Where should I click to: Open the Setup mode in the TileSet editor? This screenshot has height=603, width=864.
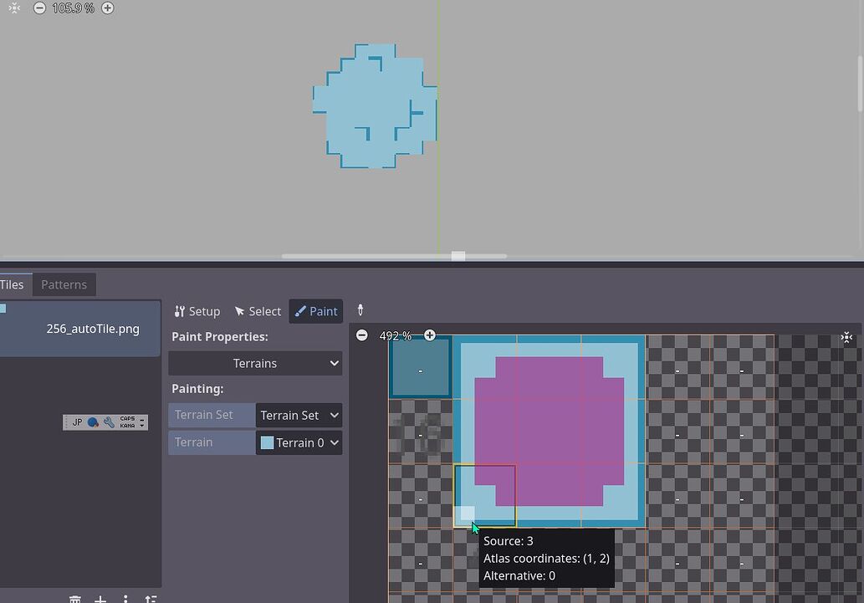point(197,310)
